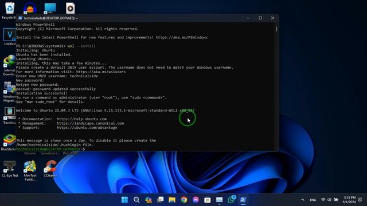Click the terminal window title text
The height and width of the screenshot is (206, 367).
click(51, 18)
